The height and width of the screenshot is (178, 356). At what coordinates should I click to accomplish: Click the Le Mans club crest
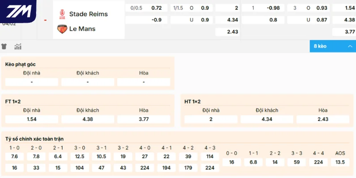pos(62,29)
